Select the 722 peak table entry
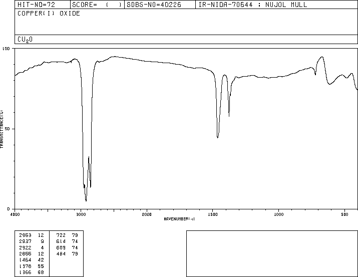 (x=67, y=235)
